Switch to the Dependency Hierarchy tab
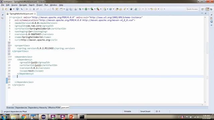This screenshot has width=214, height=120. (x=38, y=108)
